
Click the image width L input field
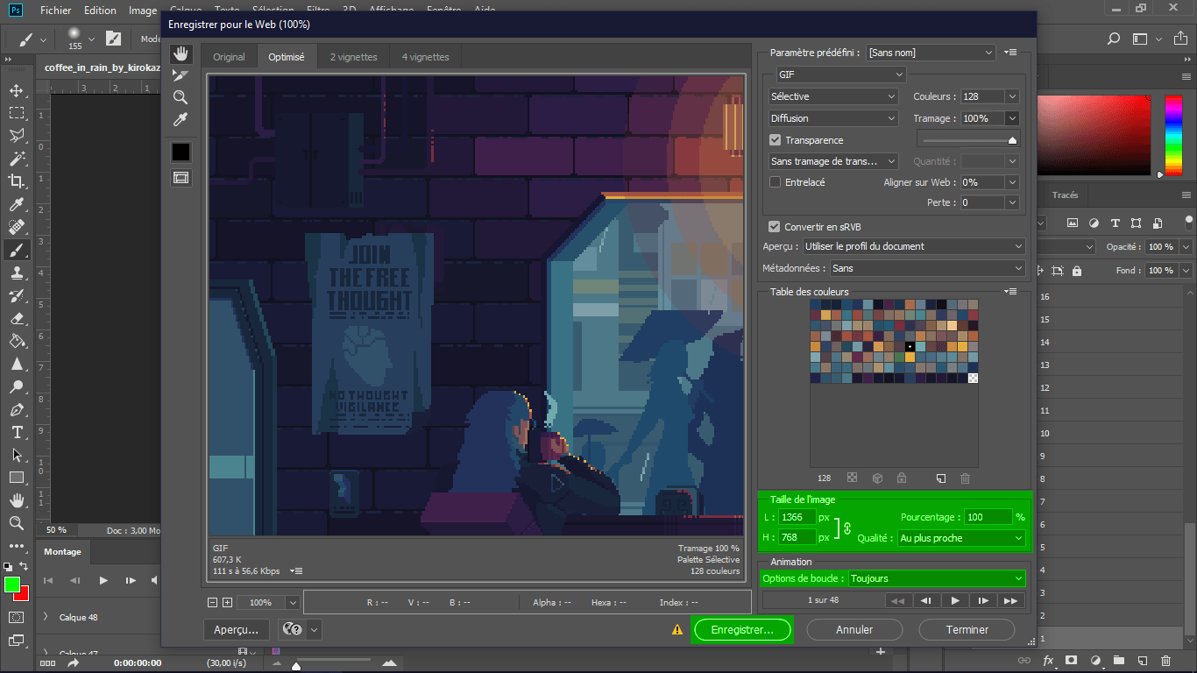[x=797, y=517]
